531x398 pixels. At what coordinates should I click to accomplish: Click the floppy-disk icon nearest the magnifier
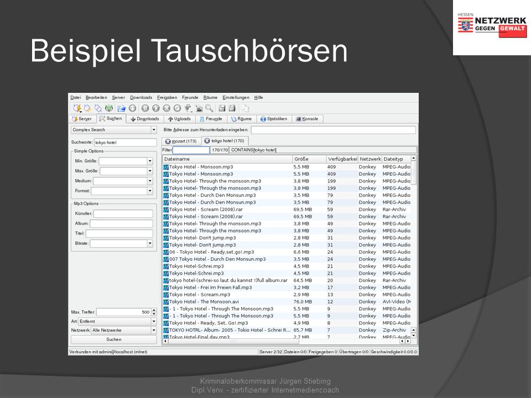(222, 108)
